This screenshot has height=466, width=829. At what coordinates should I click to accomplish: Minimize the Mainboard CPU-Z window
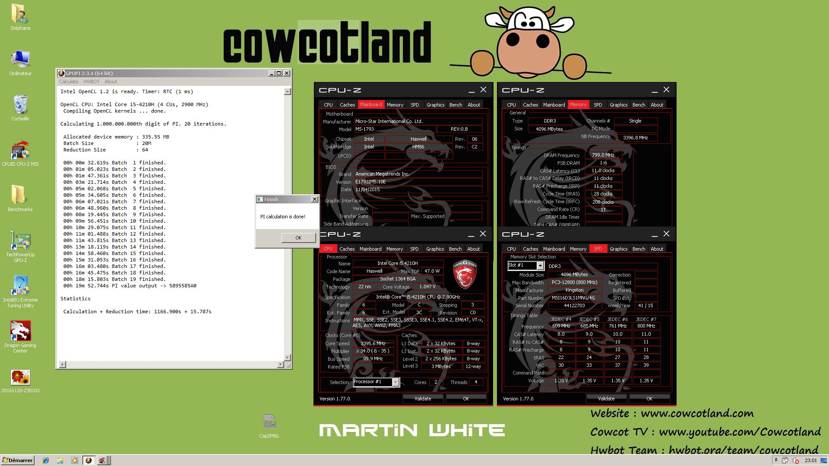point(471,91)
